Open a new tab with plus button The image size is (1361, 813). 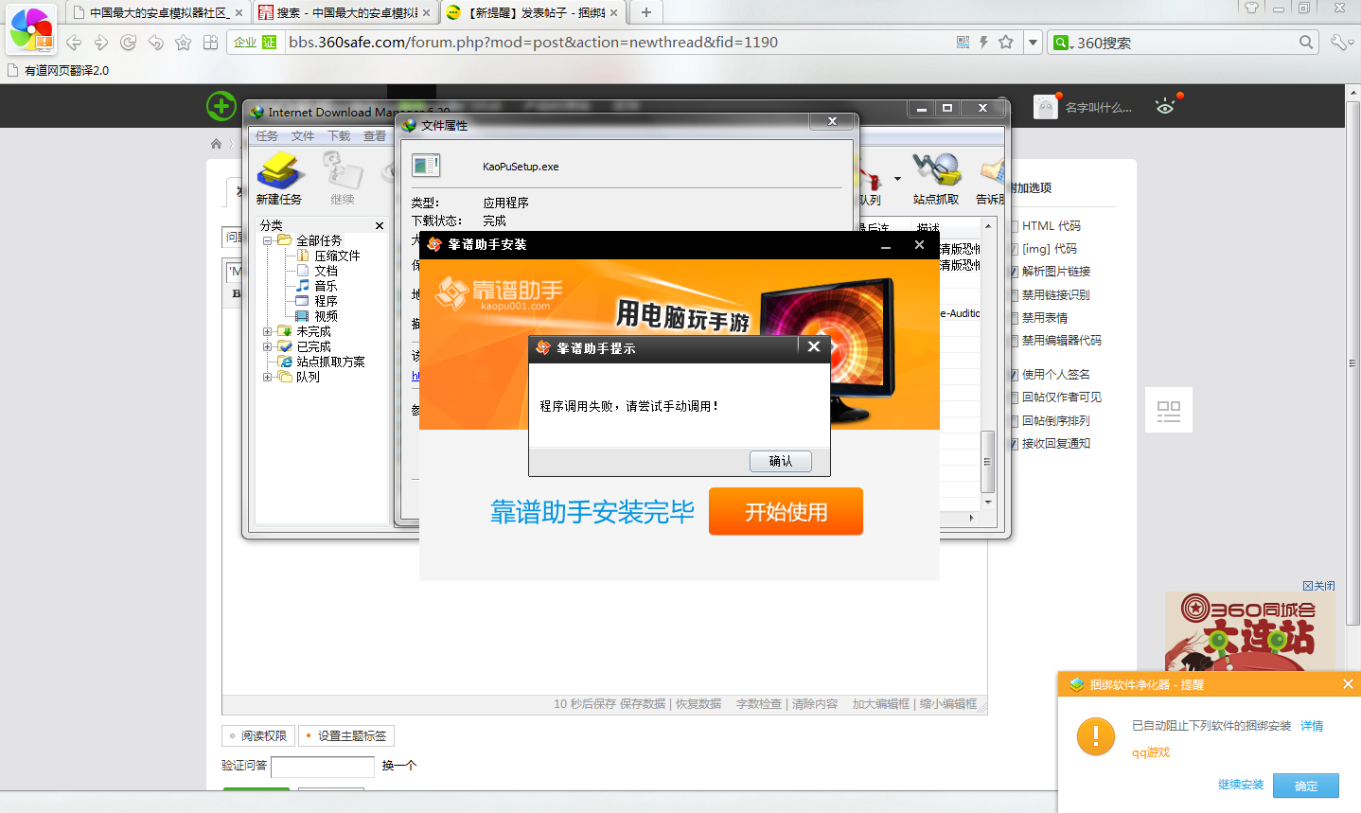pyautogui.click(x=646, y=12)
